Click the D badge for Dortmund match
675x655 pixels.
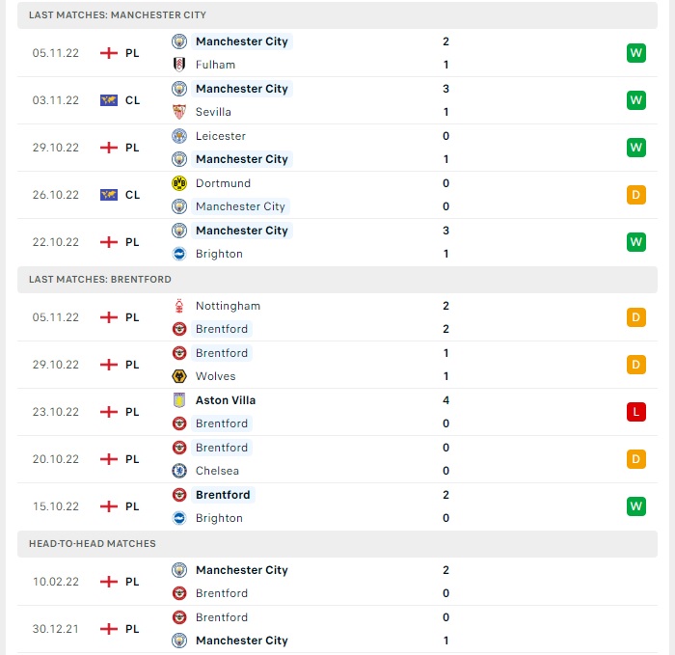click(635, 195)
